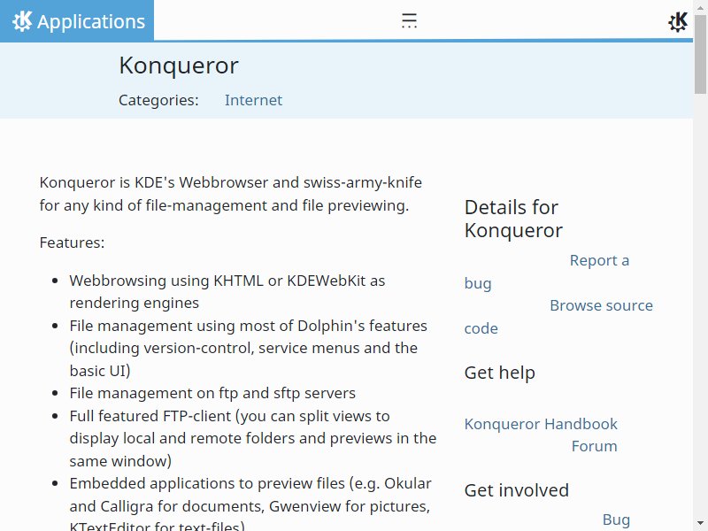Open the Internet category link
Image resolution: width=708 pixels, height=531 pixels.
[x=253, y=100]
